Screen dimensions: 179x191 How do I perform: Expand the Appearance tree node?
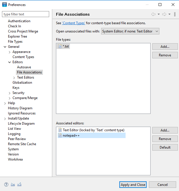tap(10, 52)
